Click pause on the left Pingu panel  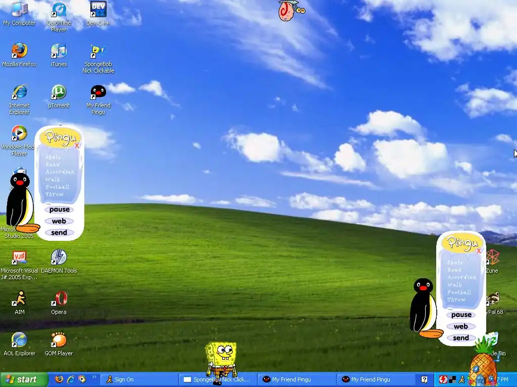coord(60,209)
